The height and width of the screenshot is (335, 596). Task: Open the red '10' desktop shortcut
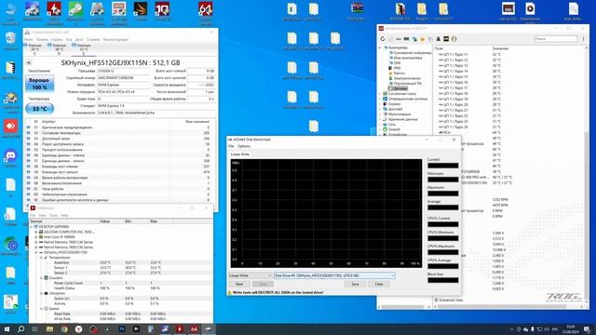[162, 11]
